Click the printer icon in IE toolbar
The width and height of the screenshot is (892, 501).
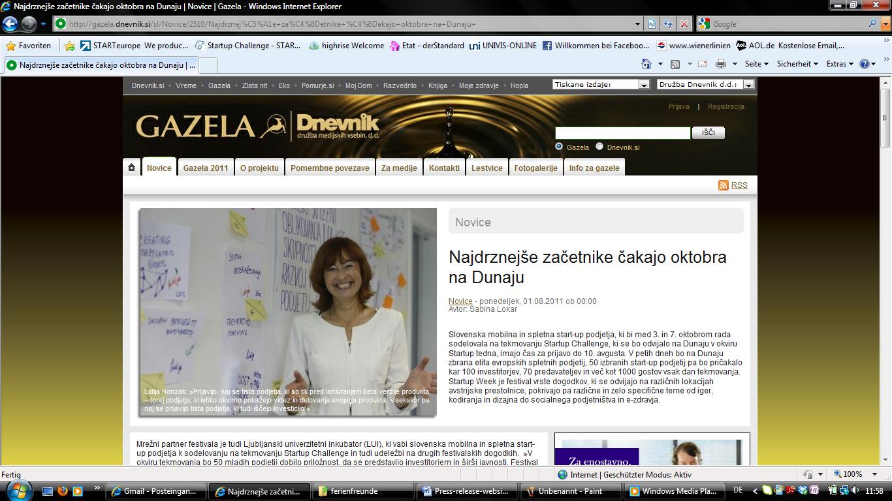click(720, 64)
